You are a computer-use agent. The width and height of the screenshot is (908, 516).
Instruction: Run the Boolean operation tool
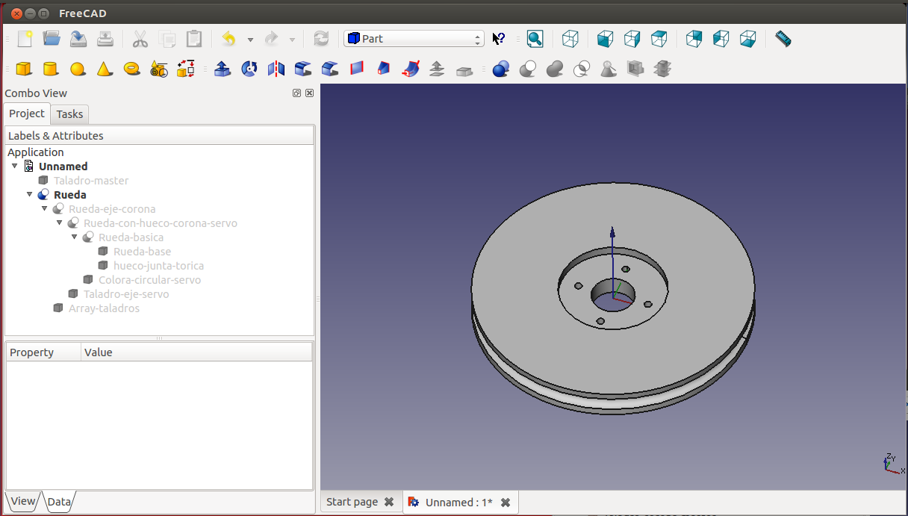(501, 69)
